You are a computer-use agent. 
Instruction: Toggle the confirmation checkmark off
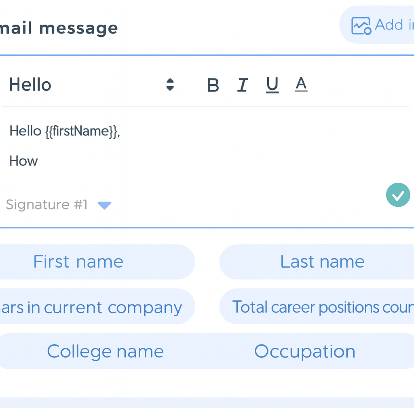[x=398, y=195]
